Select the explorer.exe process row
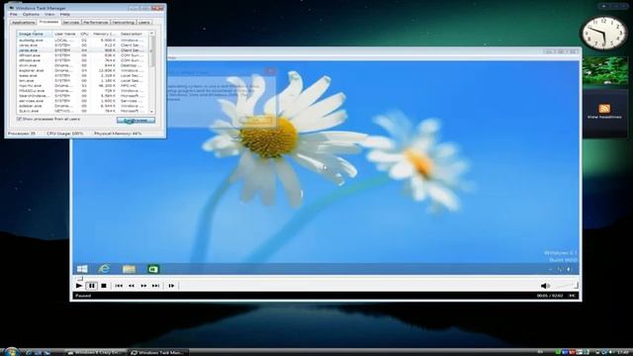Screen dimensions: 633x356 pyautogui.click(x=83, y=70)
